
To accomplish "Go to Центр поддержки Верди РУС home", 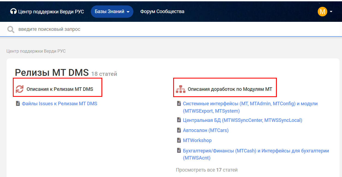I will pyautogui.click(x=51, y=11).
